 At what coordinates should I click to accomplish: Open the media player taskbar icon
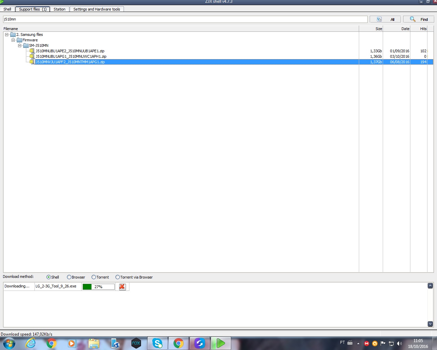point(72,343)
